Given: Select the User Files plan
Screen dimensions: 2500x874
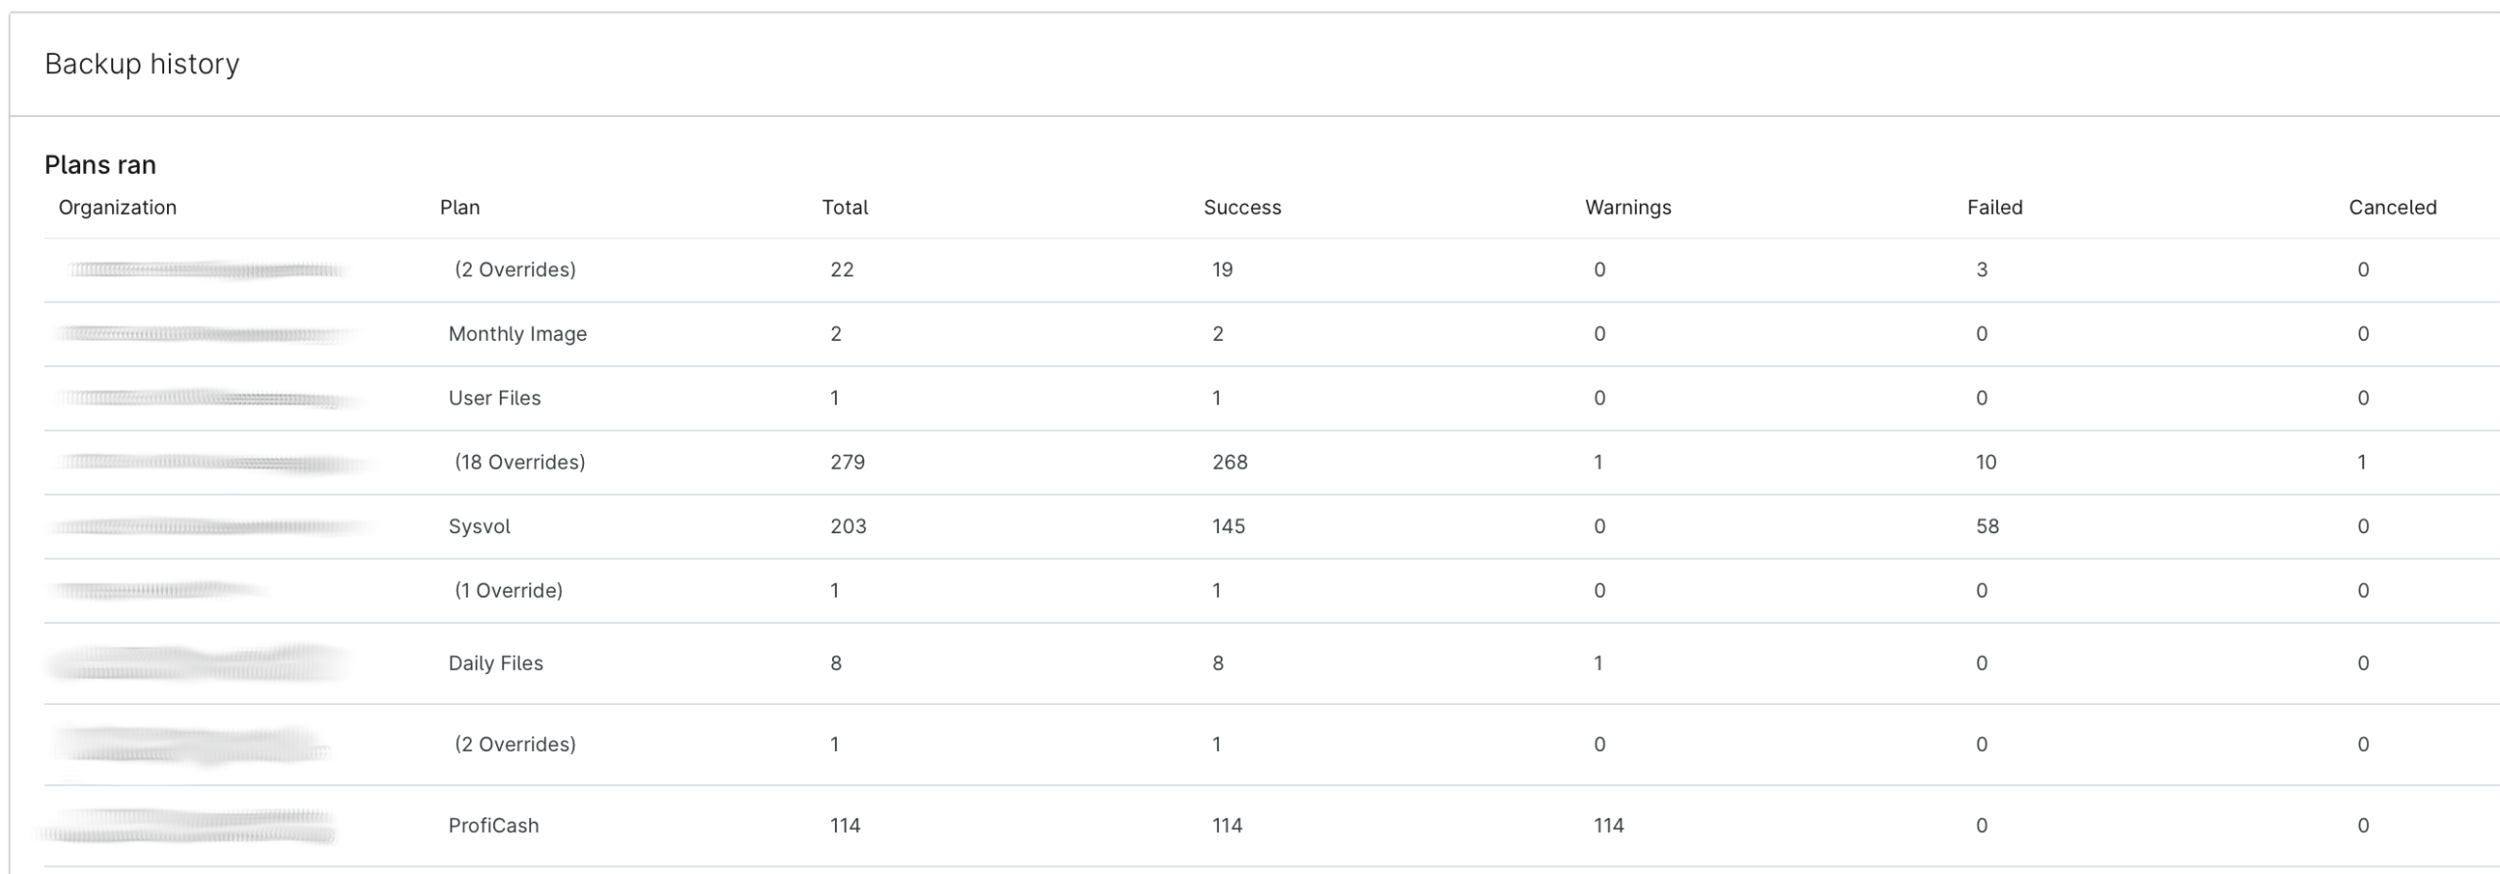Looking at the screenshot, I should pyautogui.click(x=494, y=398).
